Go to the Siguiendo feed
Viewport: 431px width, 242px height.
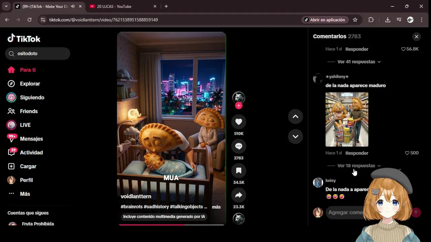[x=26, y=97]
